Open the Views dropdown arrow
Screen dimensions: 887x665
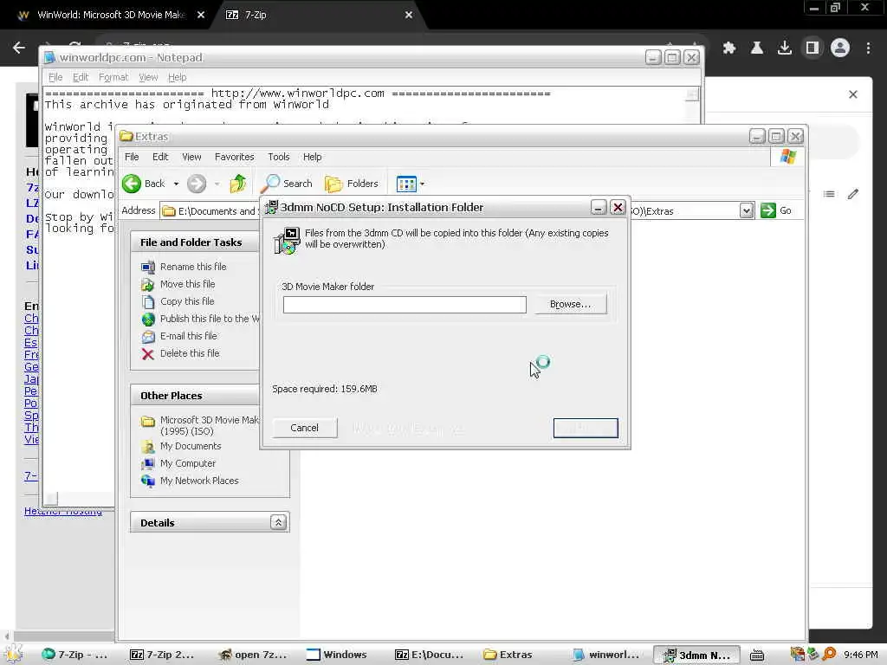(422, 184)
